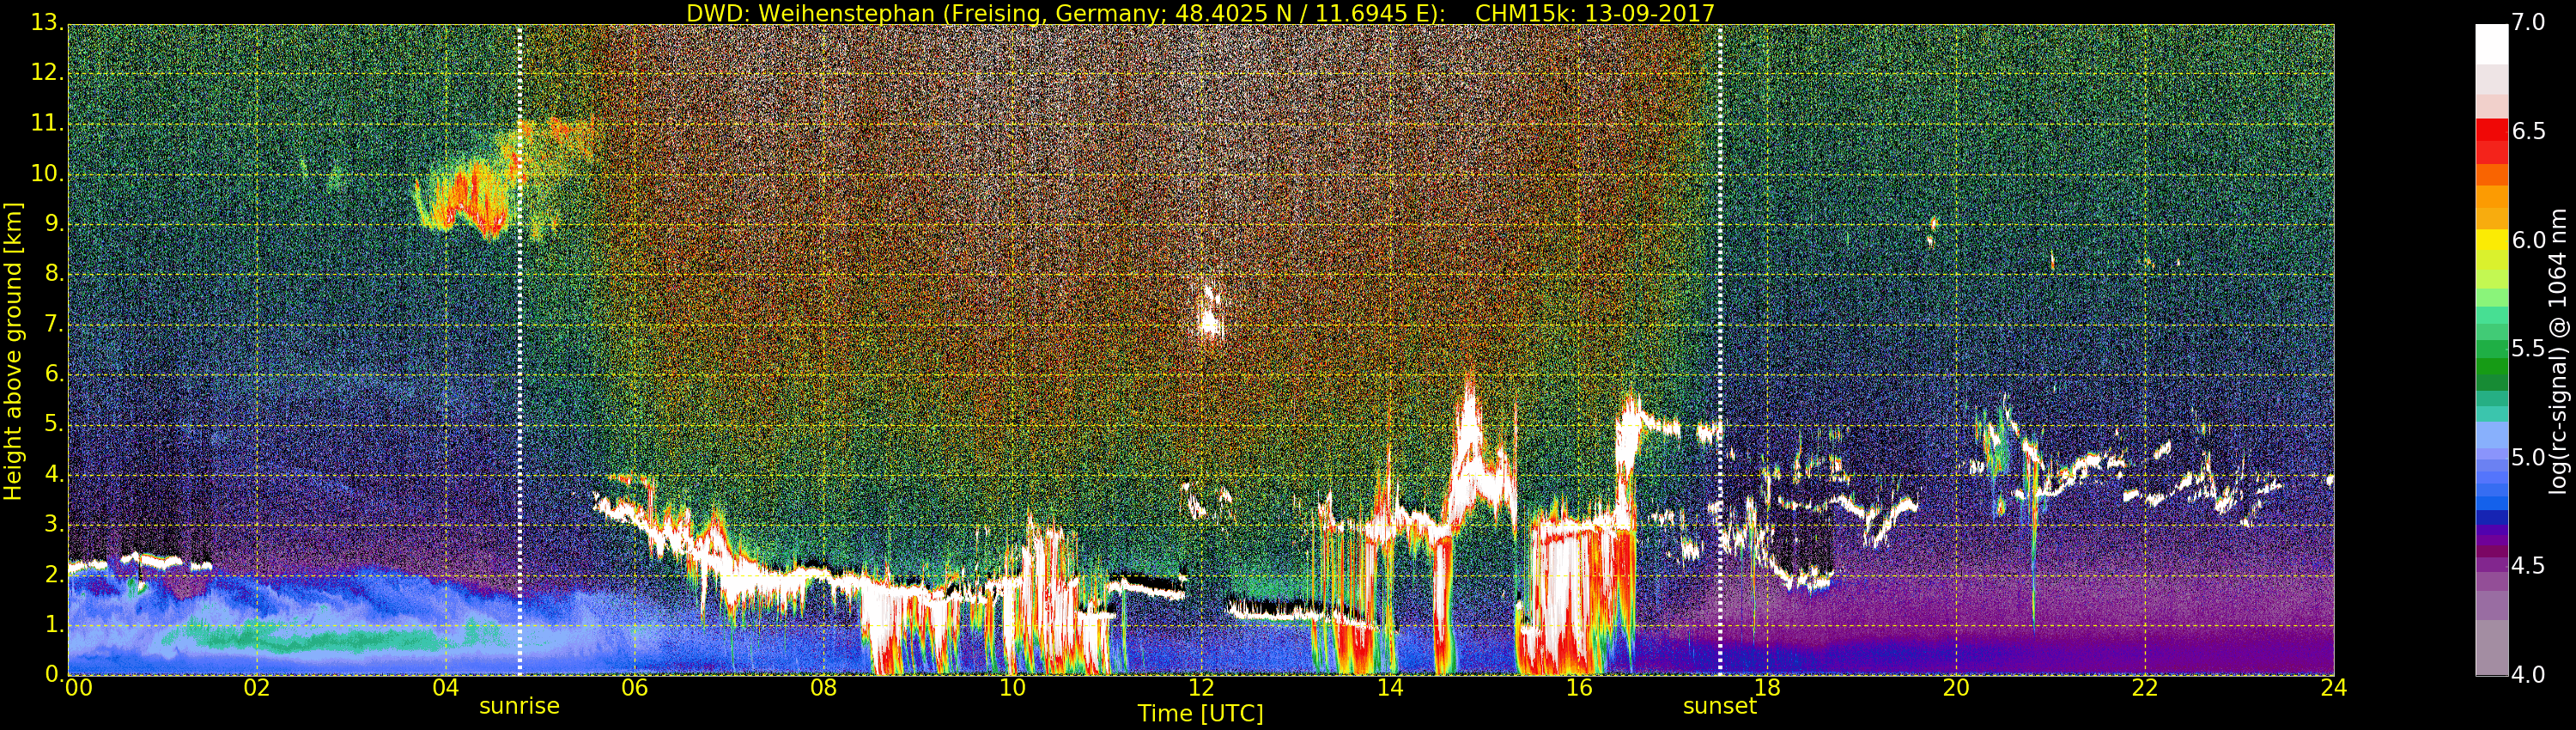The width and height of the screenshot is (2576, 730).
Task: Click the "4.5" colorbar scale value
Action: click(2529, 567)
